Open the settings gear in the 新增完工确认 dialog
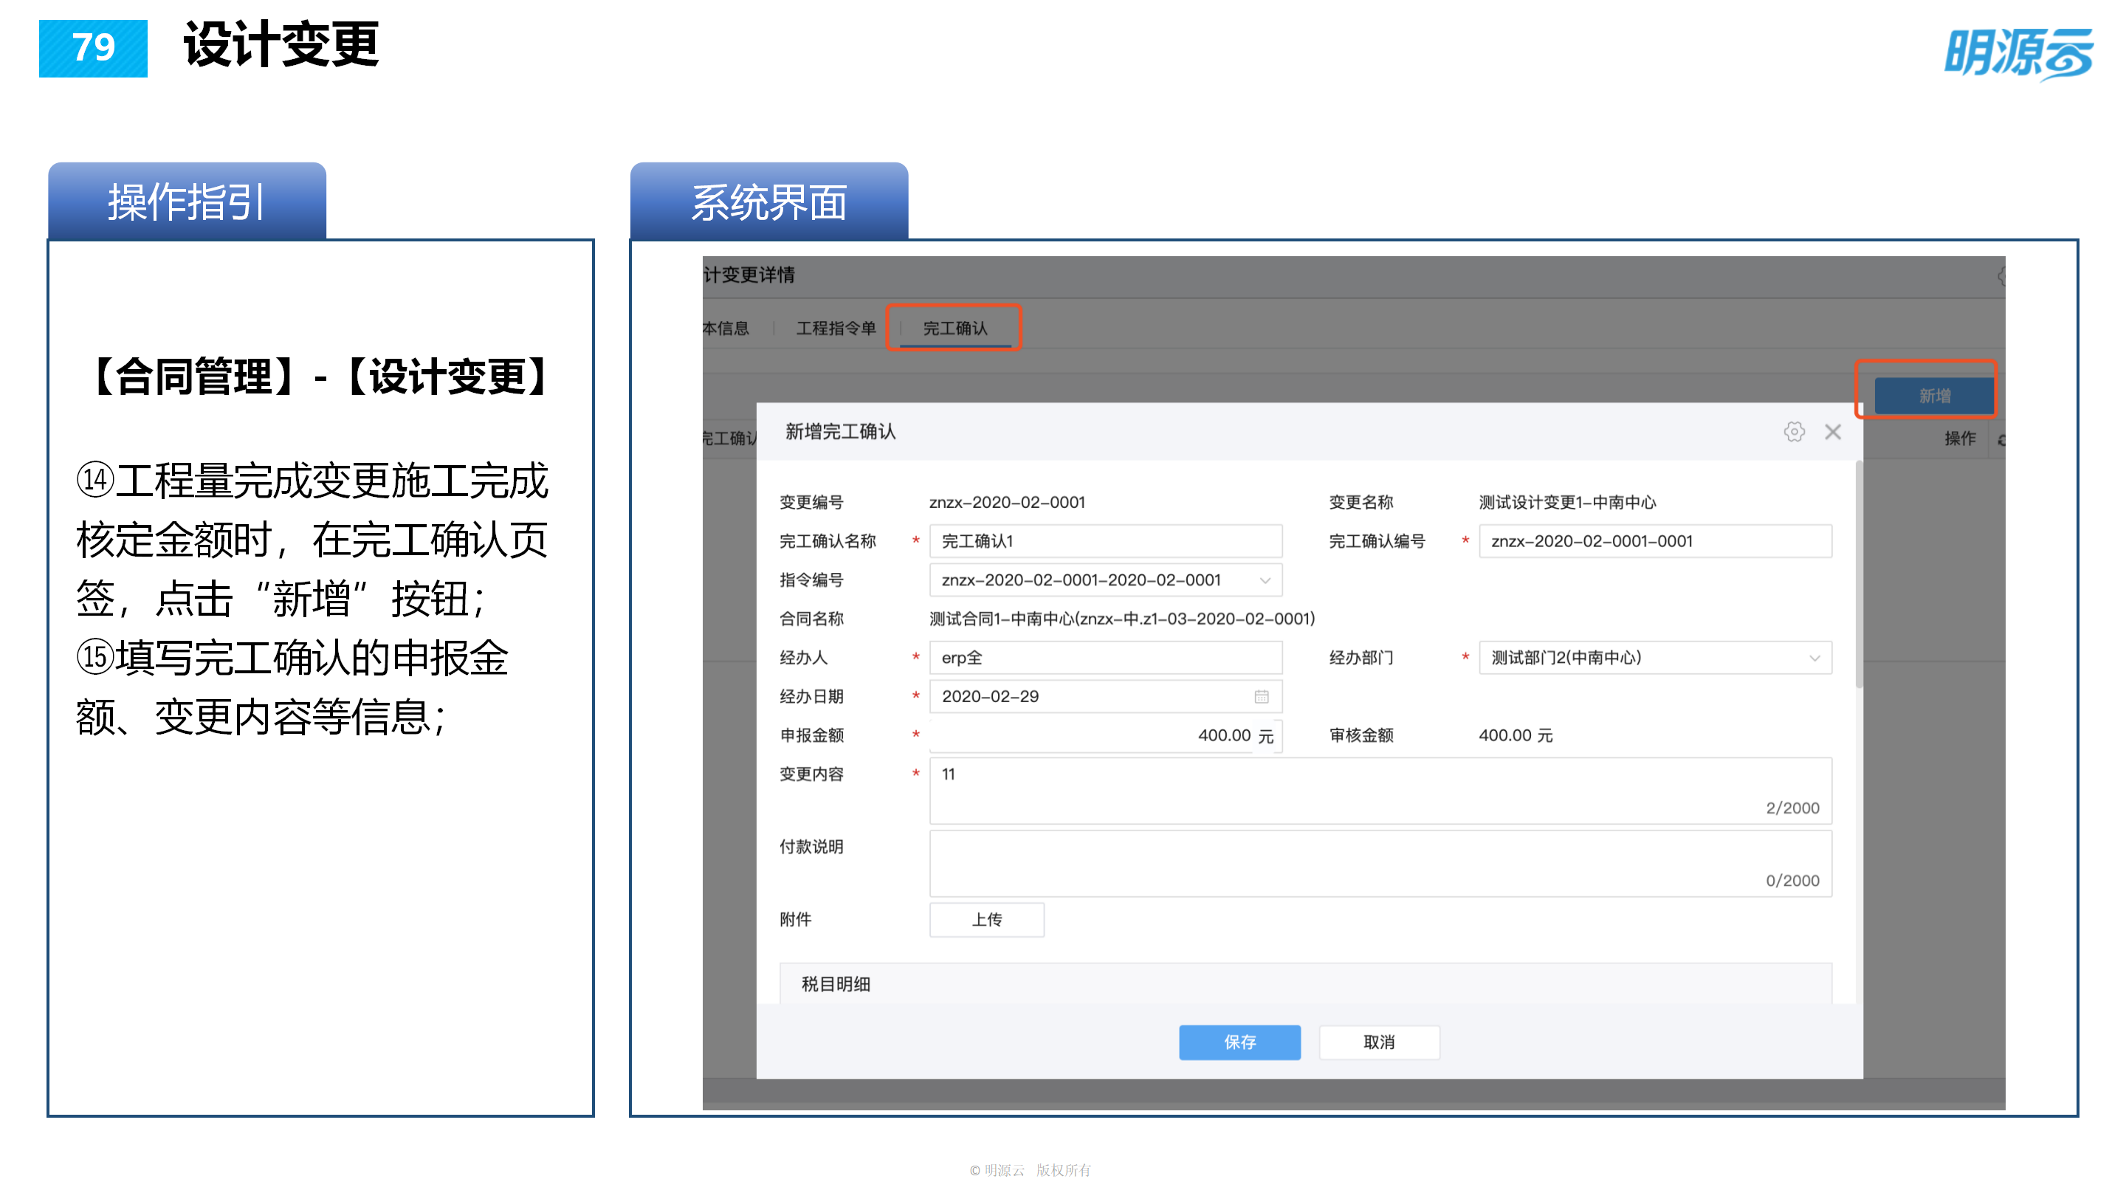 [x=1795, y=432]
